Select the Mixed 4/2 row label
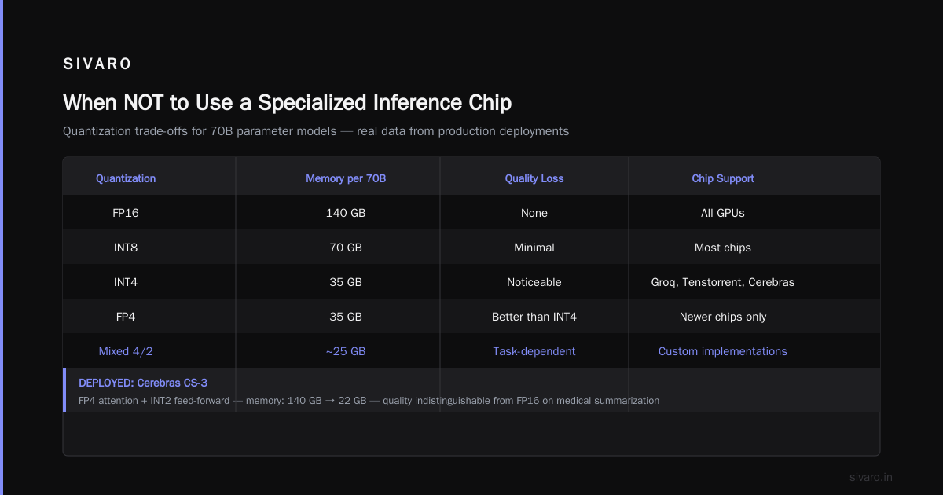The height and width of the screenshot is (495, 943). point(126,351)
